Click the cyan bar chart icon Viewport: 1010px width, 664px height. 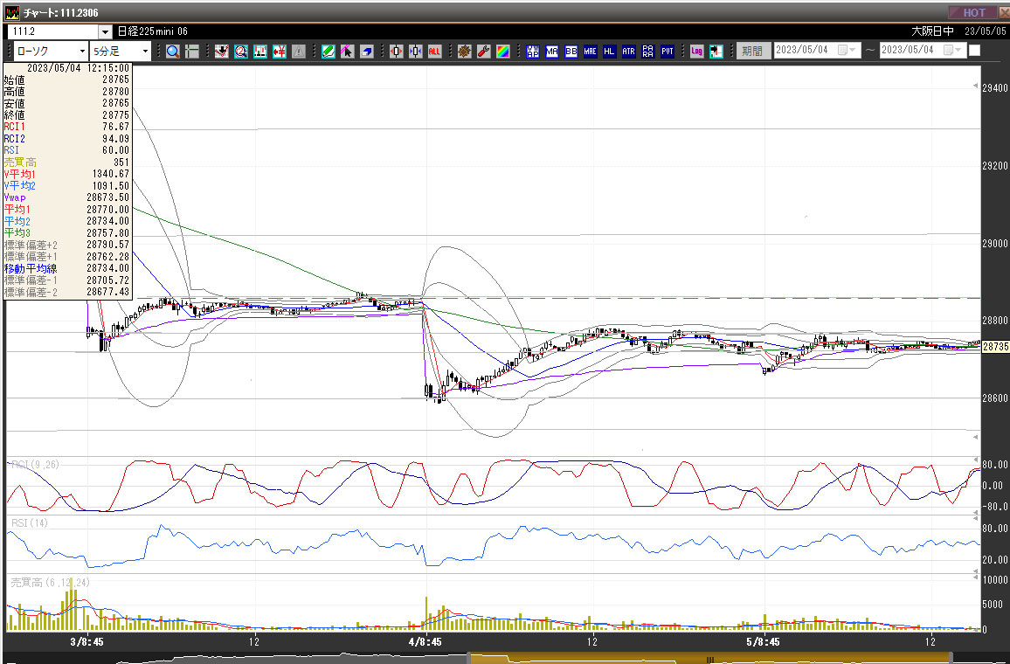point(260,51)
